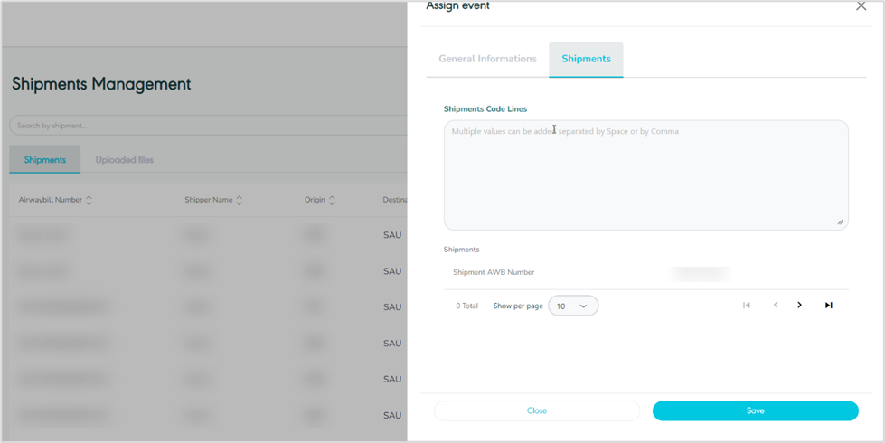885x443 pixels.
Task: Switch to the General Informations tab
Action: (x=487, y=59)
